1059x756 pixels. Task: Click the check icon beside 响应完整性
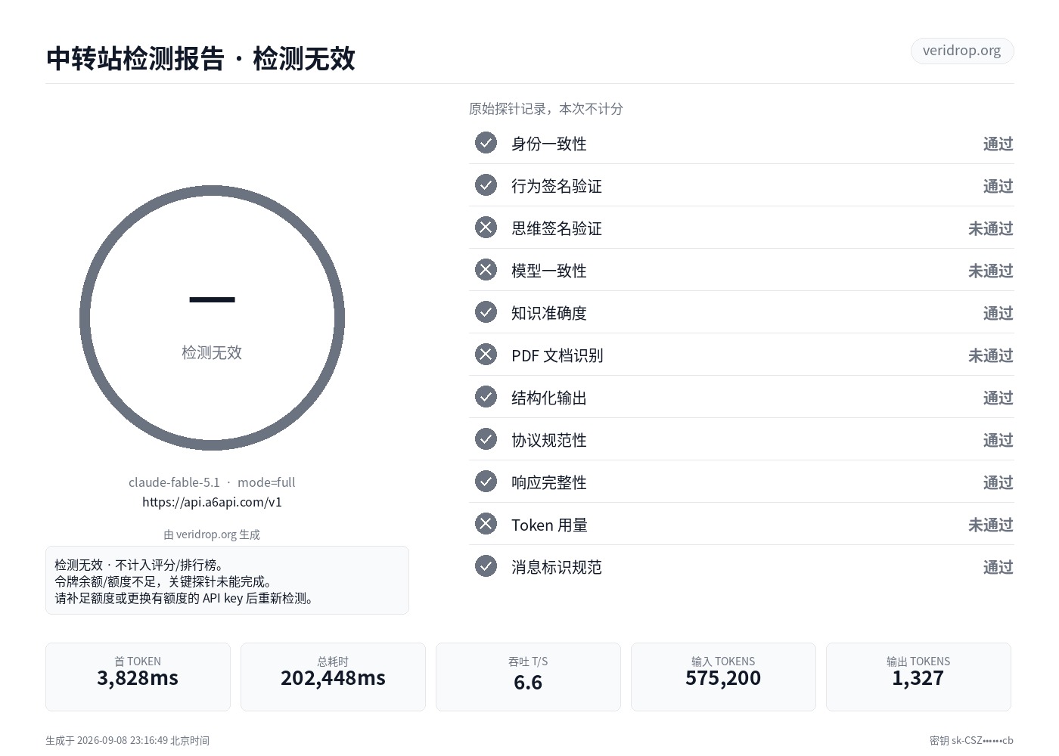pyautogui.click(x=486, y=482)
